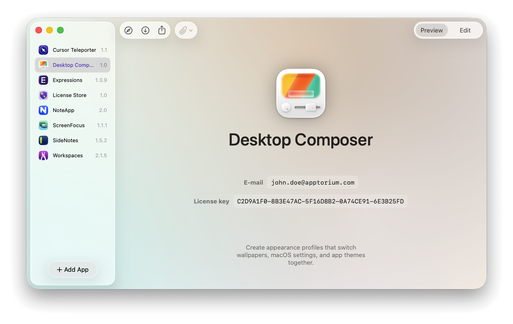Click the compass website icon in the toolbar
This screenshot has height=324, width=513.
129,30
